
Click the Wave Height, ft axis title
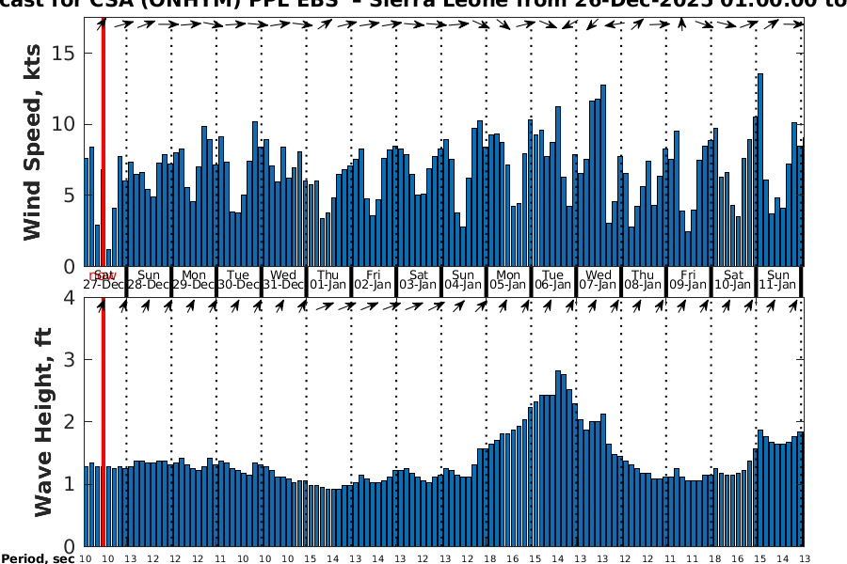click(x=42, y=420)
